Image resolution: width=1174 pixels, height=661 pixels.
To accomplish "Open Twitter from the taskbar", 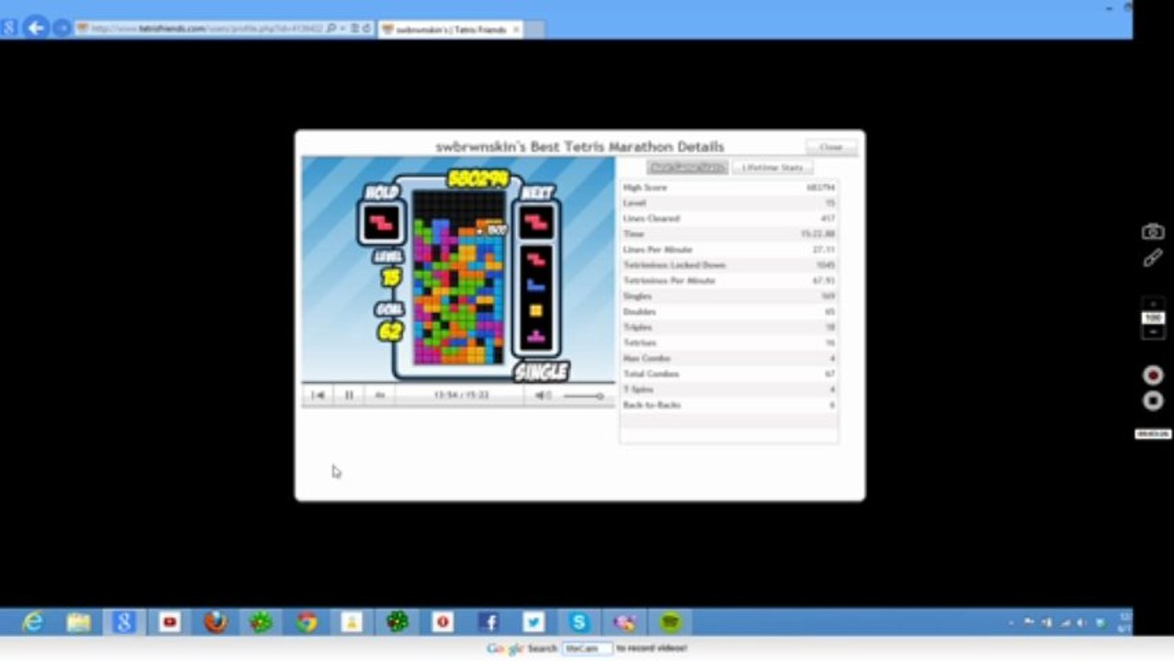I will (533, 622).
